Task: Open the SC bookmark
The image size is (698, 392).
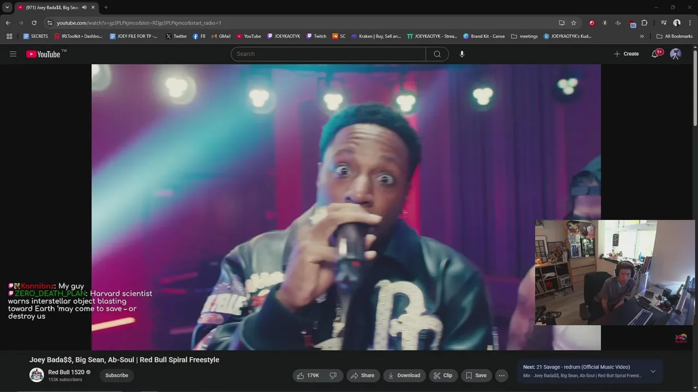Action: click(x=339, y=36)
